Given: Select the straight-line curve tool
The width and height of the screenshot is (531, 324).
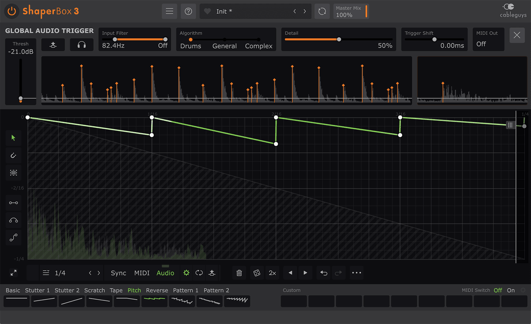Looking at the screenshot, I should pos(13,202).
